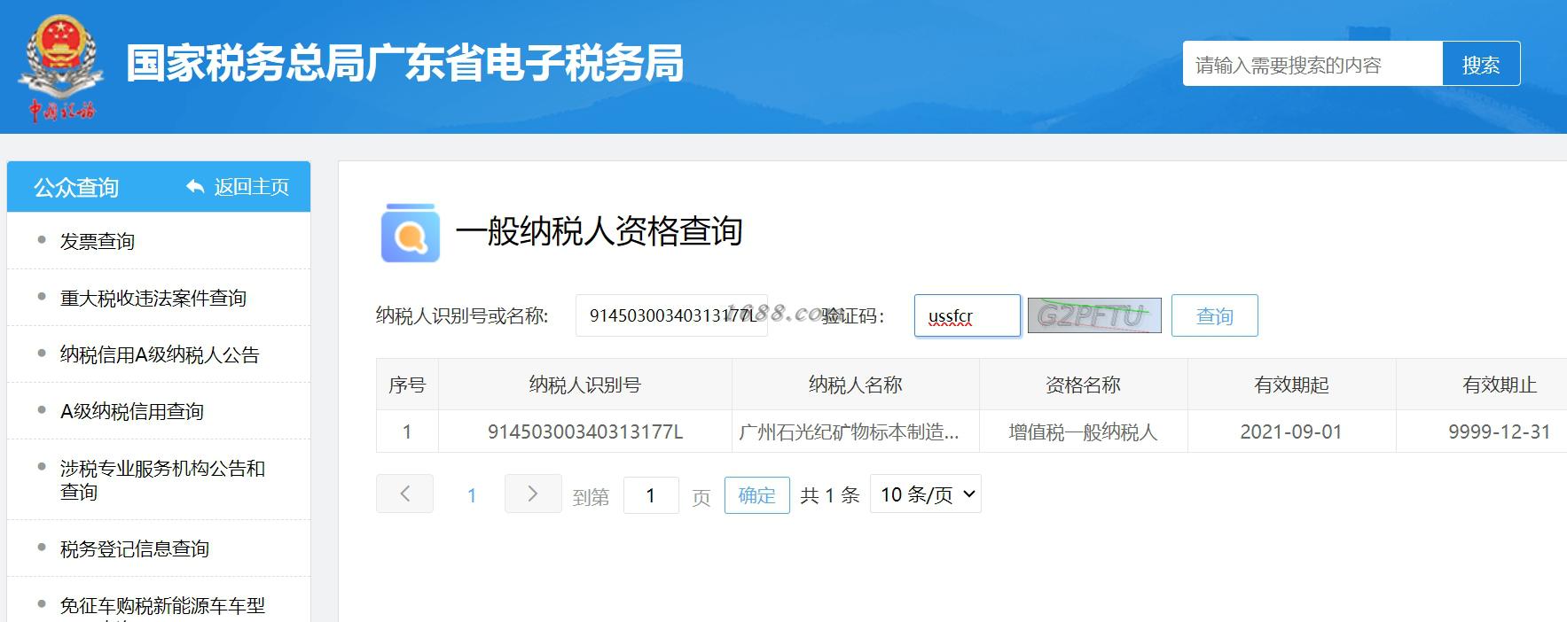Open the 10 条/页 page size dropdown

coord(926,494)
